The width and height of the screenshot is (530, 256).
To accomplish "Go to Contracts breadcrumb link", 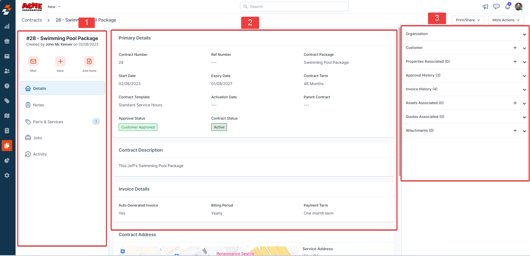I will [x=32, y=20].
